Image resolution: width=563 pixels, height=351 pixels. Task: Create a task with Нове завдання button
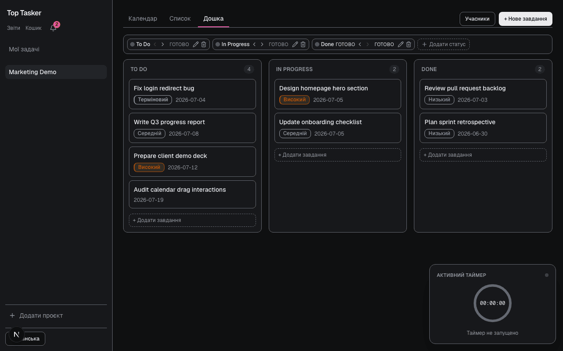coord(526,19)
